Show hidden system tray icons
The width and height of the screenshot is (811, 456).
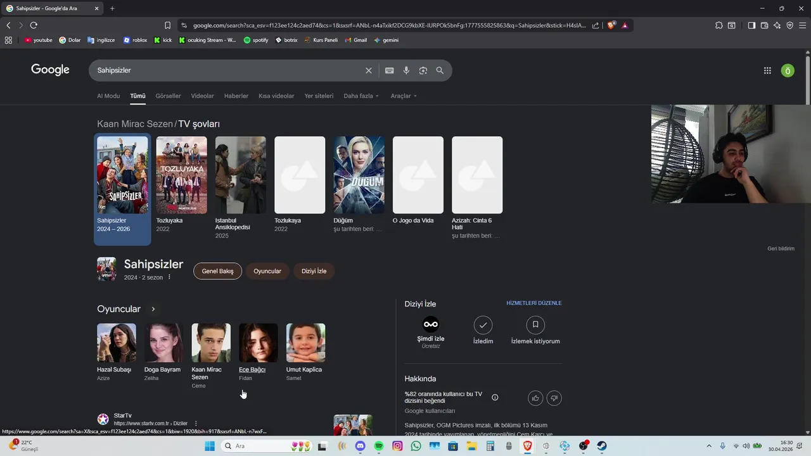pos(709,446)
